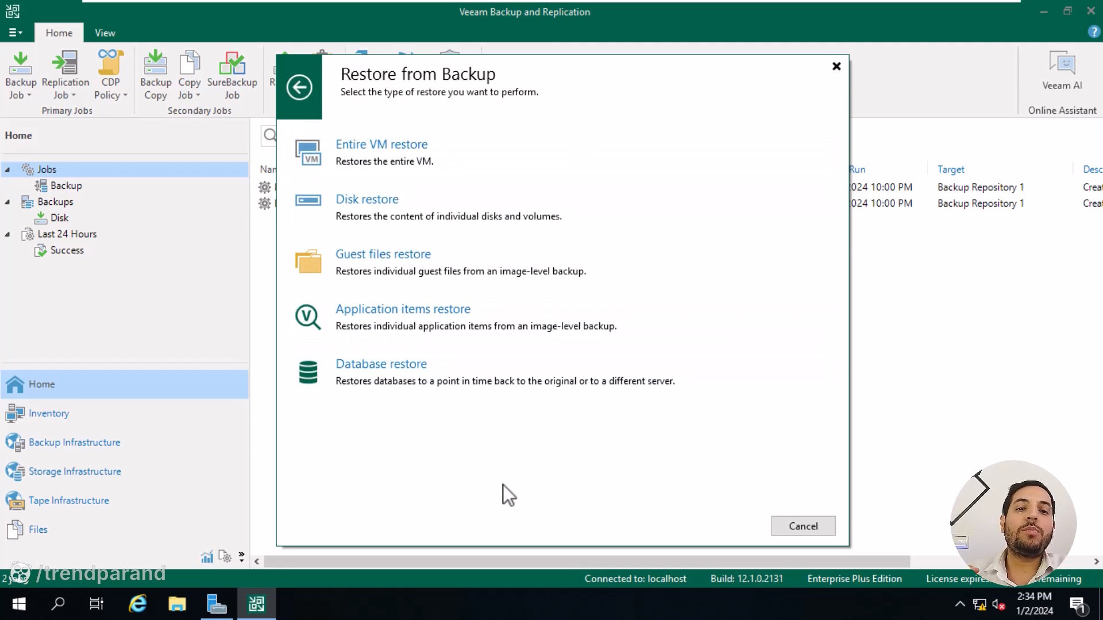Click the Veeam taskbar icon
Screen dimensions: 1103x620
pos(256,604)
